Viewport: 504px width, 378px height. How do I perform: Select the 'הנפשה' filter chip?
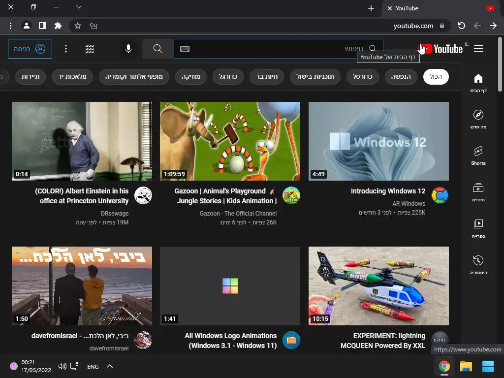(x=401, y=77)
